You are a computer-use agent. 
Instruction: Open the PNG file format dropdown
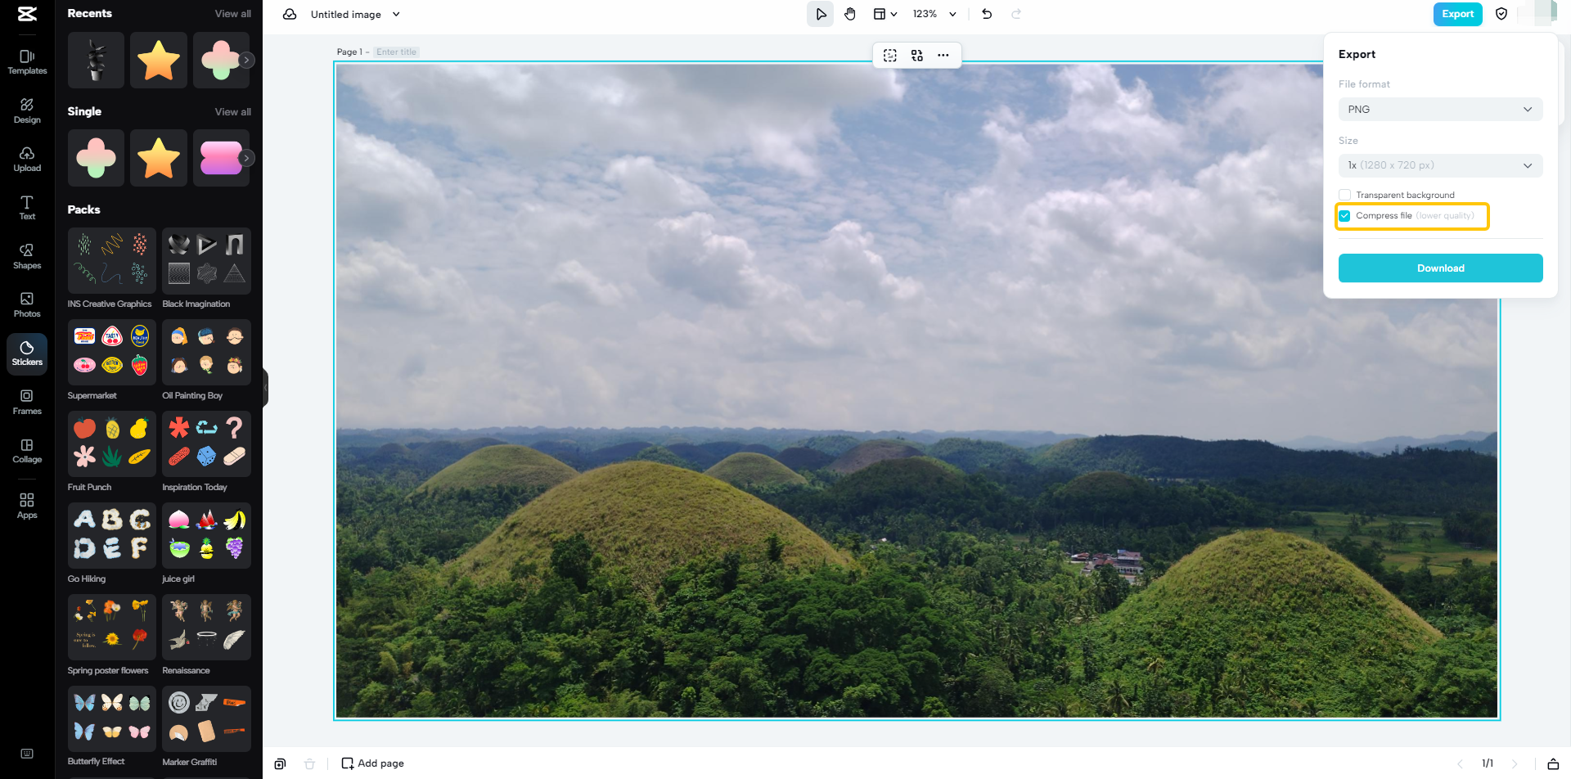(1440, 110)
